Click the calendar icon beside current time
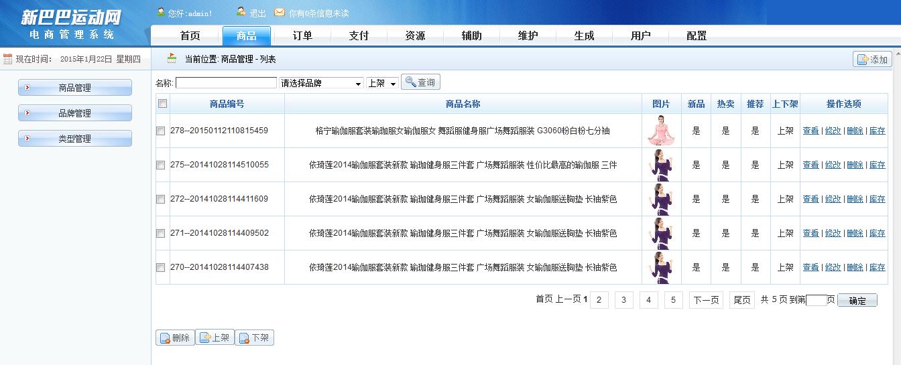This screenshot has height=365, width=901. (7, 59)
